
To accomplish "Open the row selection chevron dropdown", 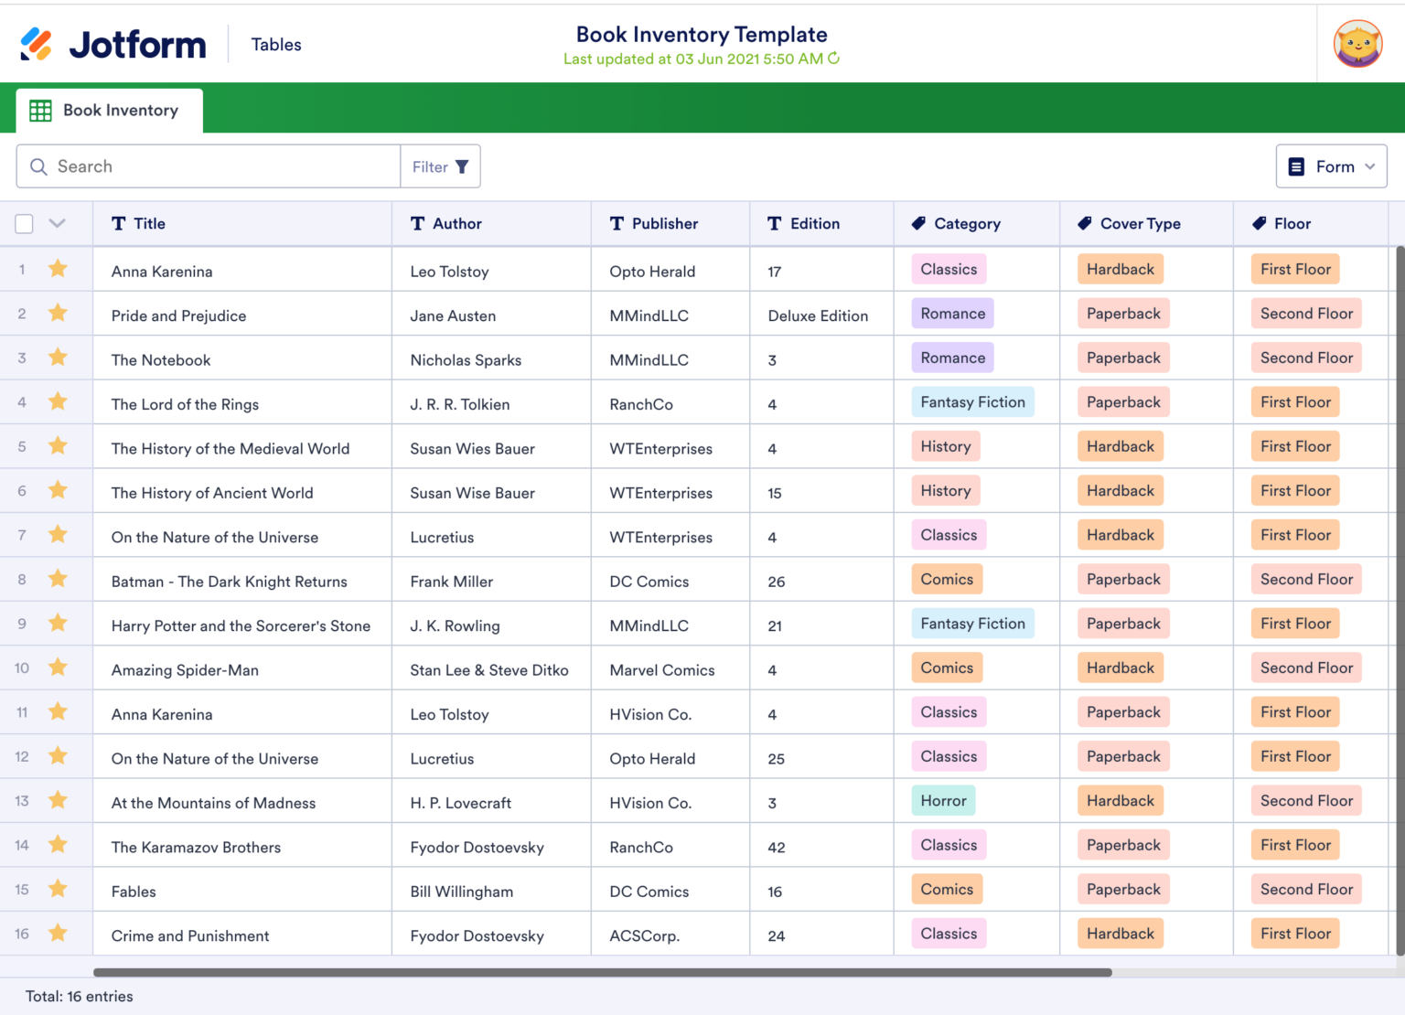I will coord(57,223).
